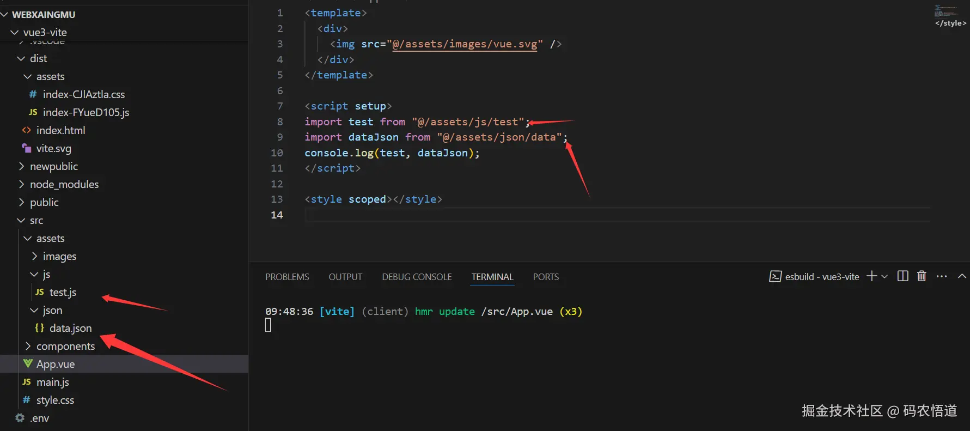The width and height of the screenshot is (970, 431).
Task: Click the gear icon beside .env
Action: point(20,418)
